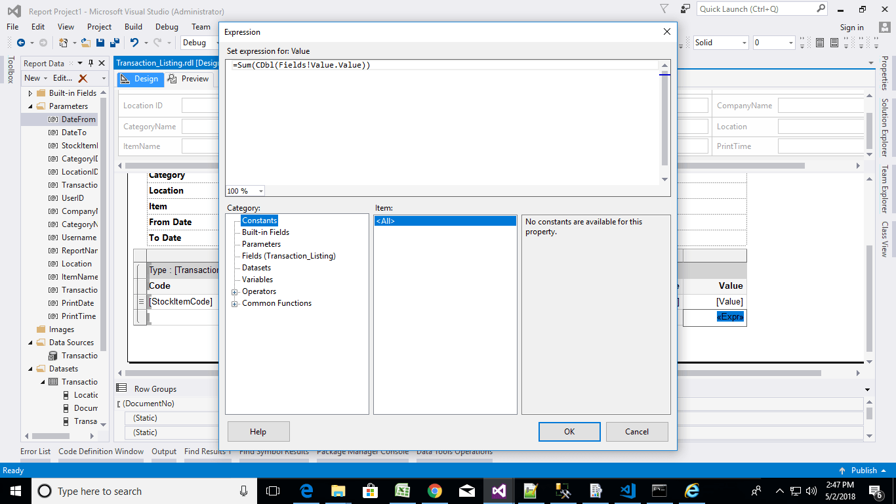Image resolution: width=896 pixels, height=504 pixels.
Task: Open the Build menu
Action: 133,27
